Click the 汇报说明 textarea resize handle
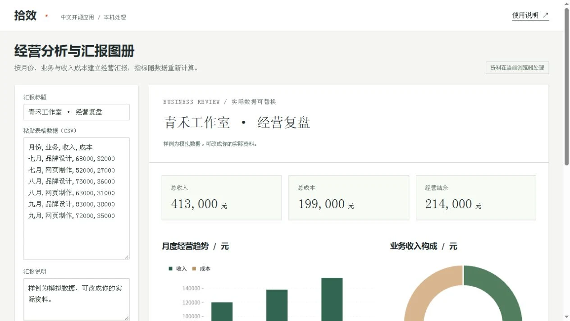The width and height of the screenshot is (570, 321). (127, 318)
